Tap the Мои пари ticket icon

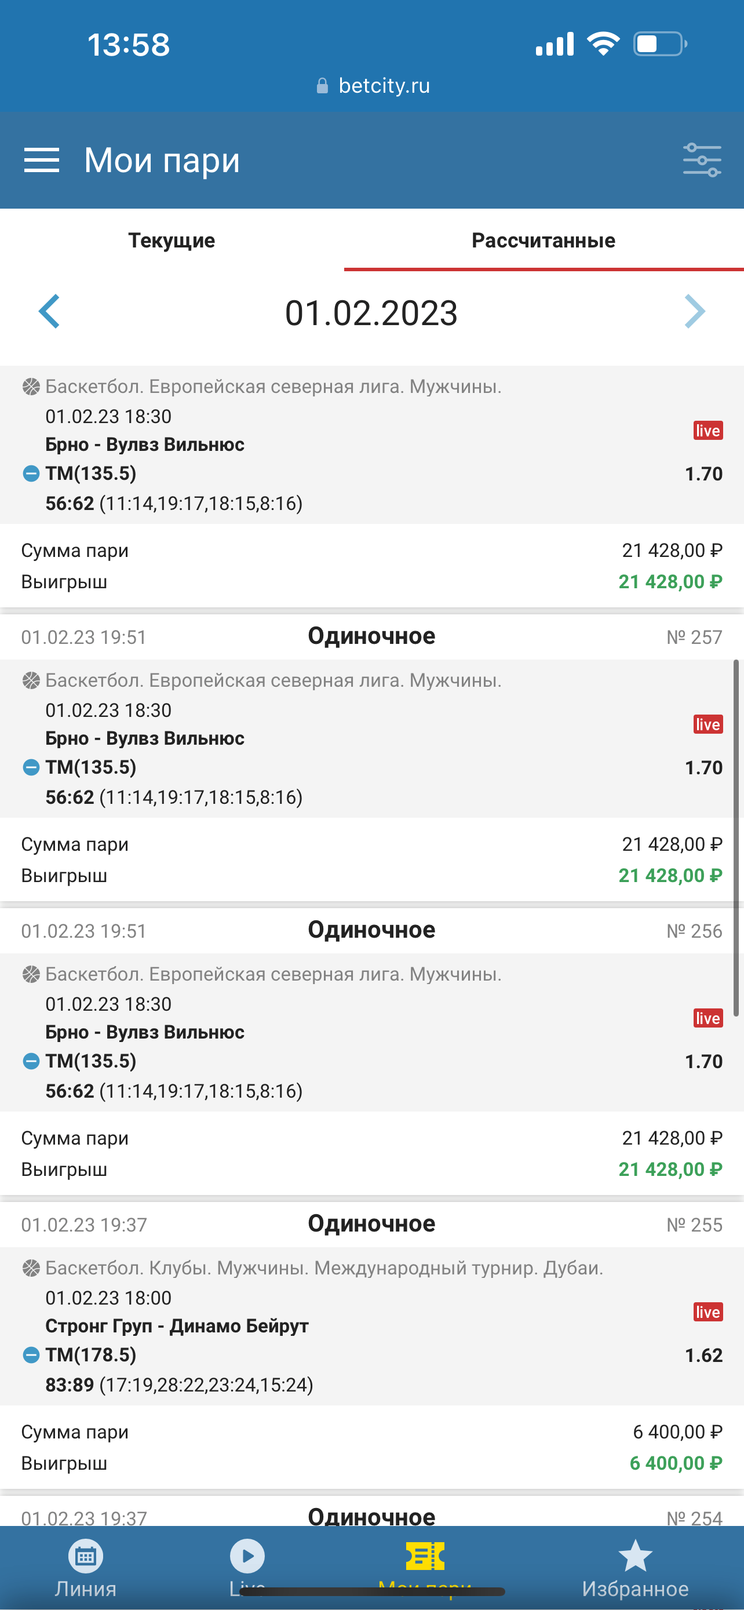[x=425, y=1557]
